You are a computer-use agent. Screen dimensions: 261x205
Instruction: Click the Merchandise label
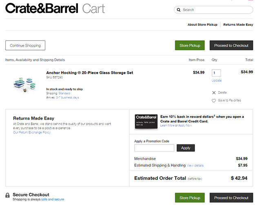[145, 159]
